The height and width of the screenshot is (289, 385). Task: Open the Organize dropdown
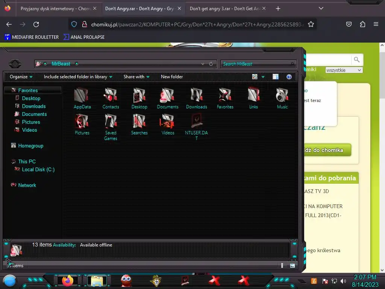pyautogui.click(x=21, y=77)
